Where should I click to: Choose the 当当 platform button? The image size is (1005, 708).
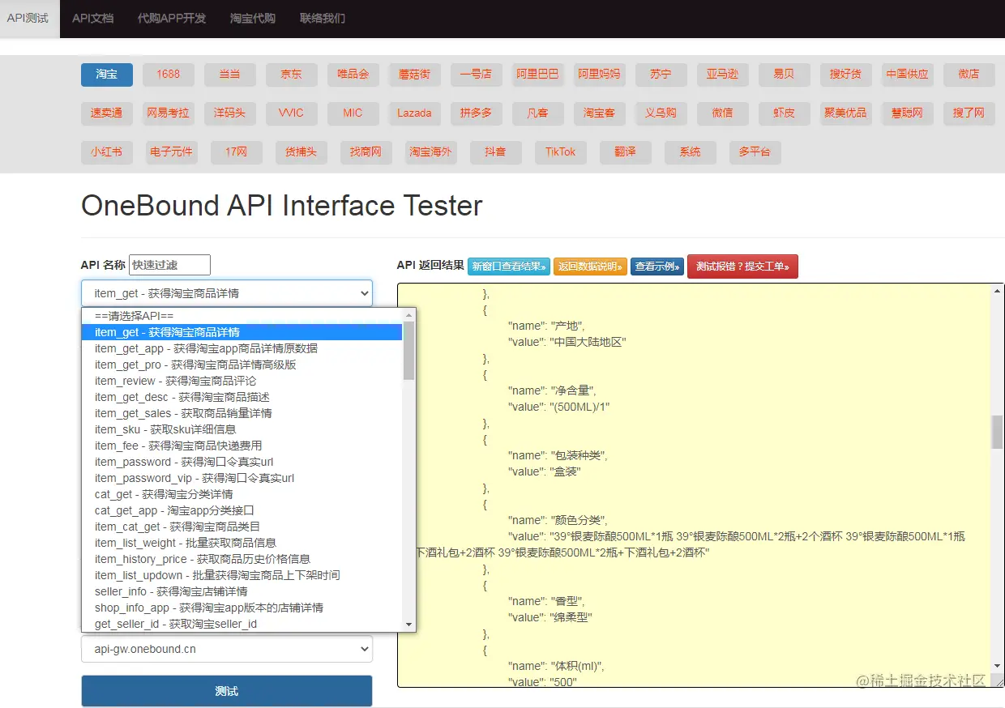pyautogui.click(x=230, y=75)
